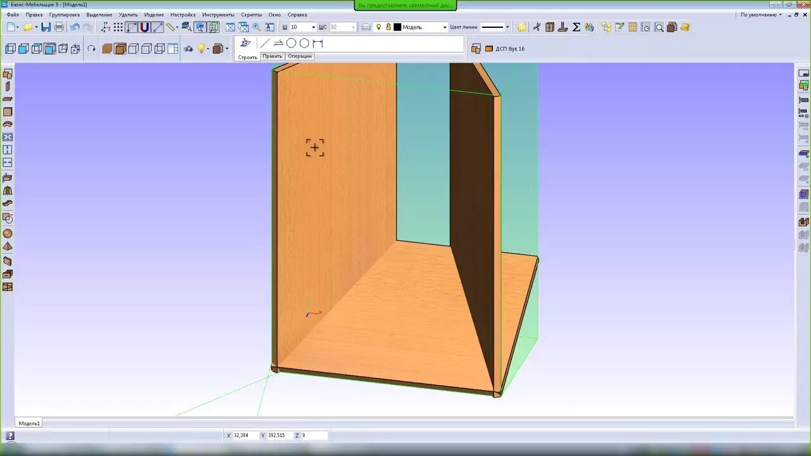Undo the last action

point(74,27)
